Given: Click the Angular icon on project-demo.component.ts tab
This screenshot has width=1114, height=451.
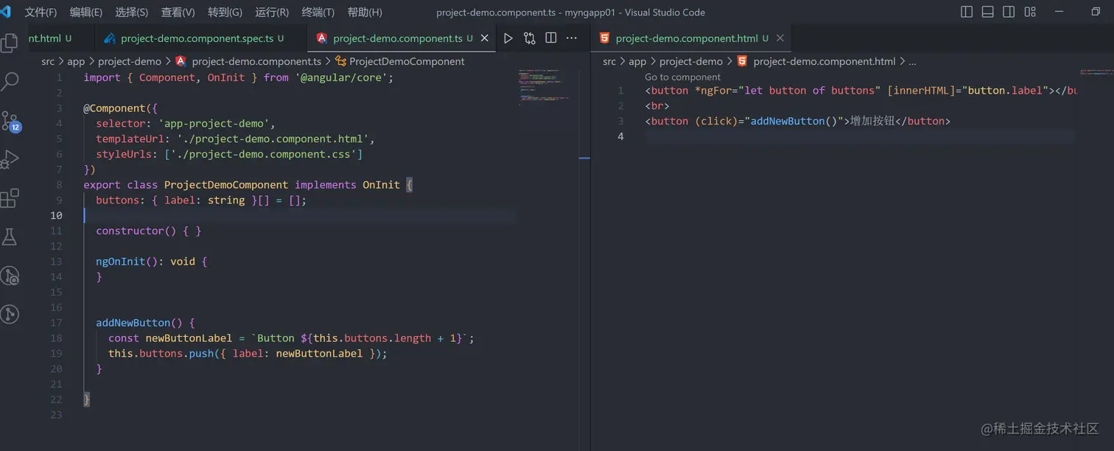Looking at the screenshot, I should 322,38.
